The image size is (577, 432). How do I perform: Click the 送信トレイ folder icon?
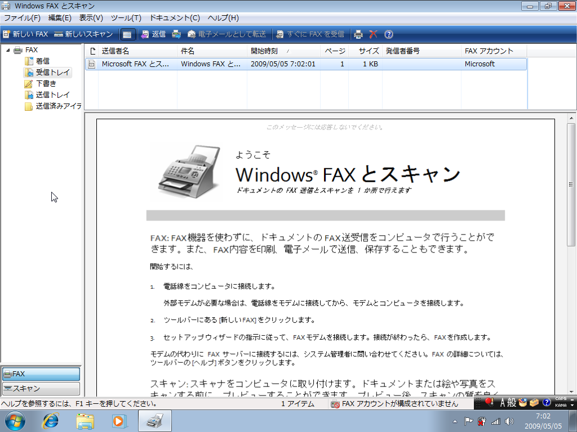pyautogui.click(x=29, y=95)
